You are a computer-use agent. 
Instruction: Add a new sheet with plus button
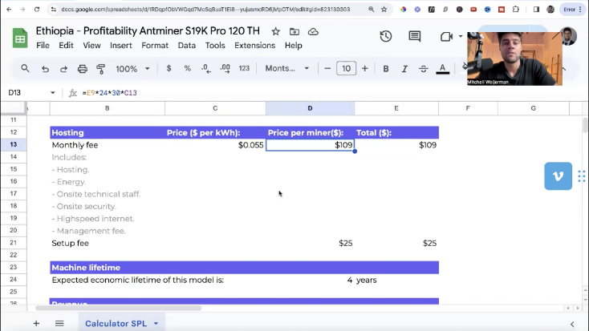36,323
